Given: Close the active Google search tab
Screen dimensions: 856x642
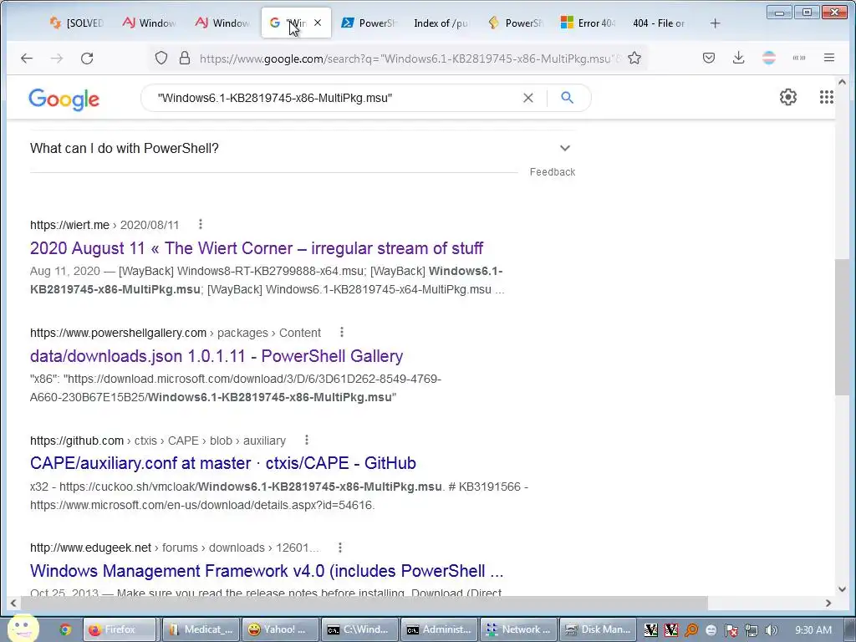Looking at the screenshot, I should [x=318, y=23].
